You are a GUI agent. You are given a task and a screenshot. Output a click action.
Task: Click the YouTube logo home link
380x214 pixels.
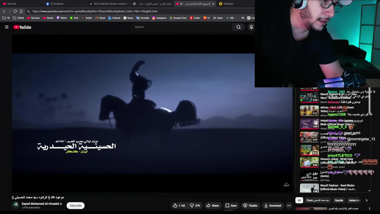point(22,27)
